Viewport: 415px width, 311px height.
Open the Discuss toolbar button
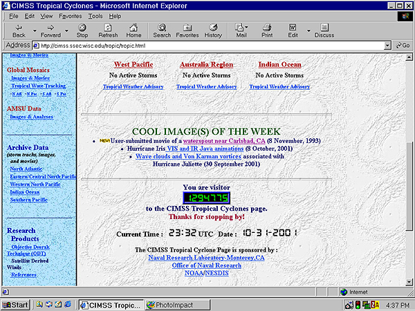pyautogui.click(x=324, y=29)
